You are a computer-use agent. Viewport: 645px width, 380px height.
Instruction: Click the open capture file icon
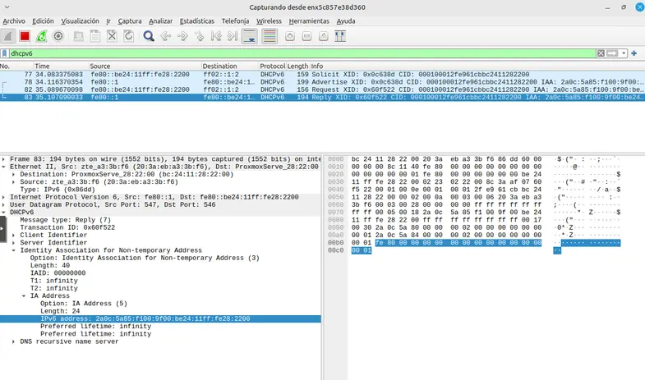(x=78, y=36)
